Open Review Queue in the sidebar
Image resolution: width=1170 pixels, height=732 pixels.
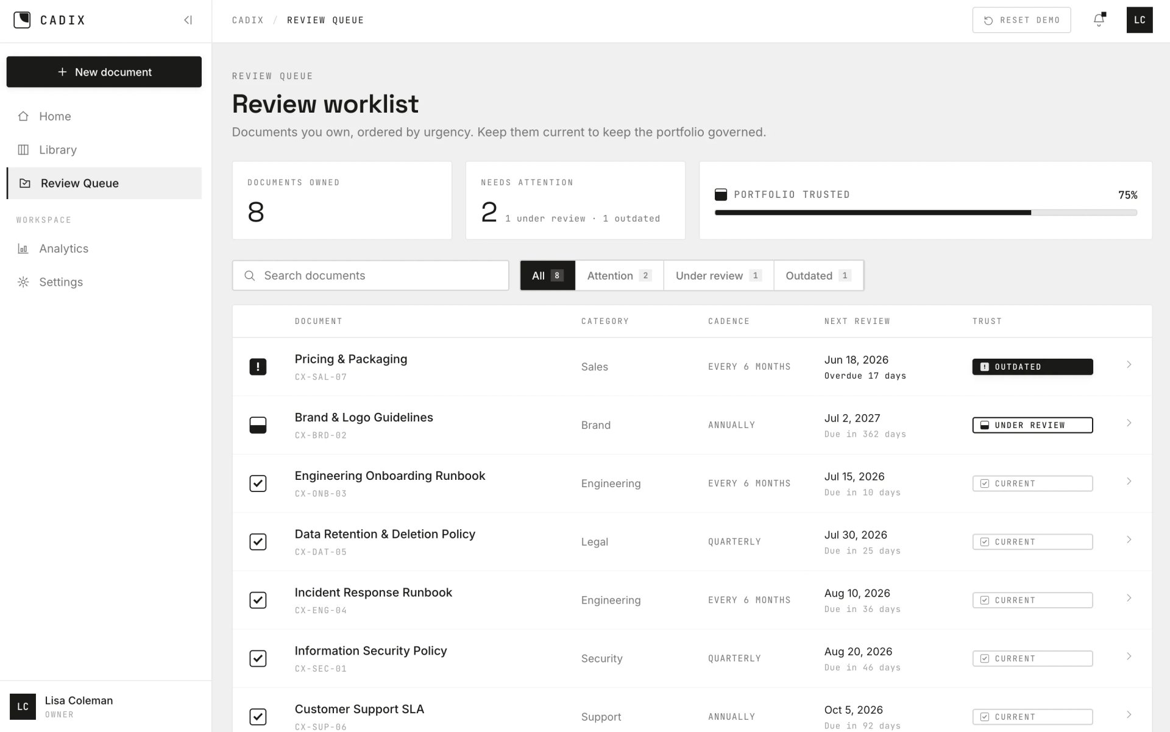[104, 183]
